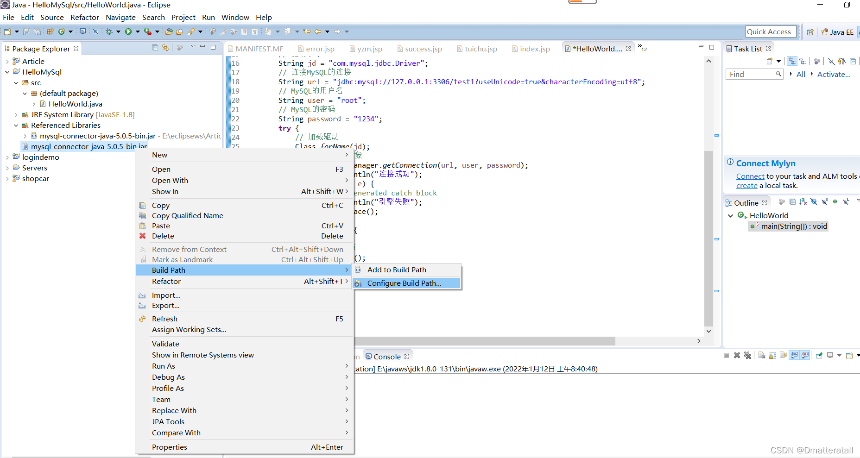This screenshot has height=458, width=860.
Task: Toggle Scroll Lock in the Console view
Action: 772,355
